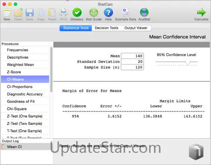Run Calculate with the green arrow

click(x=201, y=13)
